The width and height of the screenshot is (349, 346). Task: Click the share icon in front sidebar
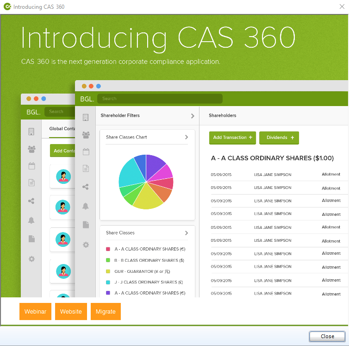tap(86, 187)
